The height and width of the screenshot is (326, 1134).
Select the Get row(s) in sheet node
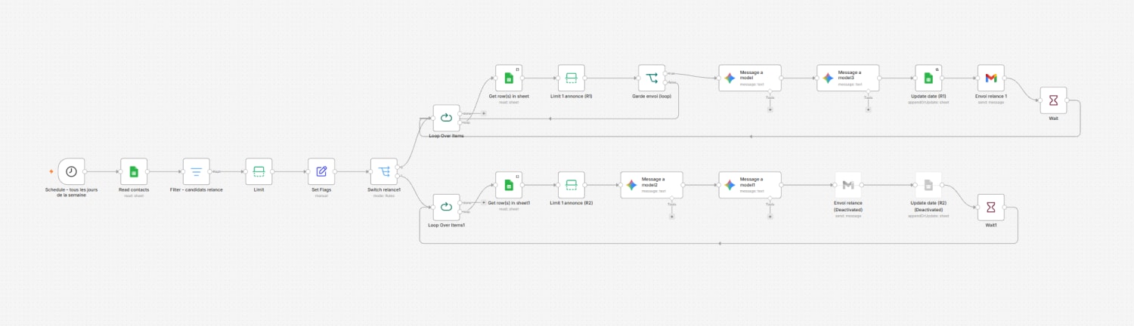(509, 78)
